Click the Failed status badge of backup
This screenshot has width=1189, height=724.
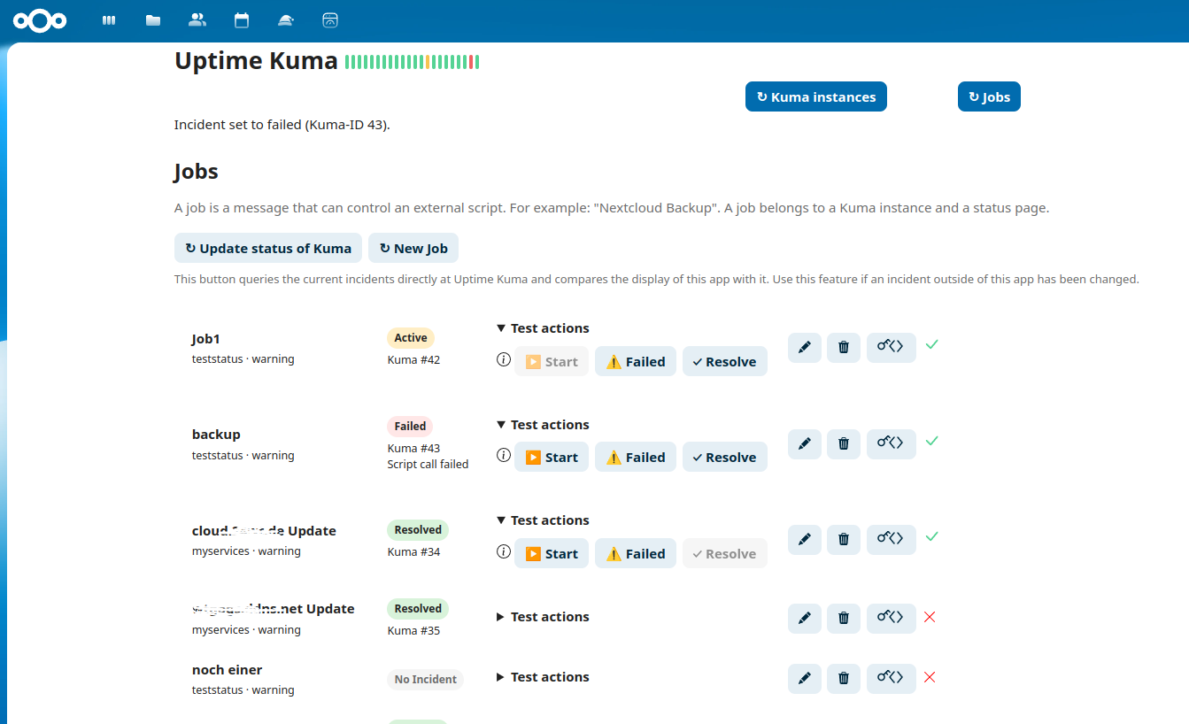click(x=410, y=426)
